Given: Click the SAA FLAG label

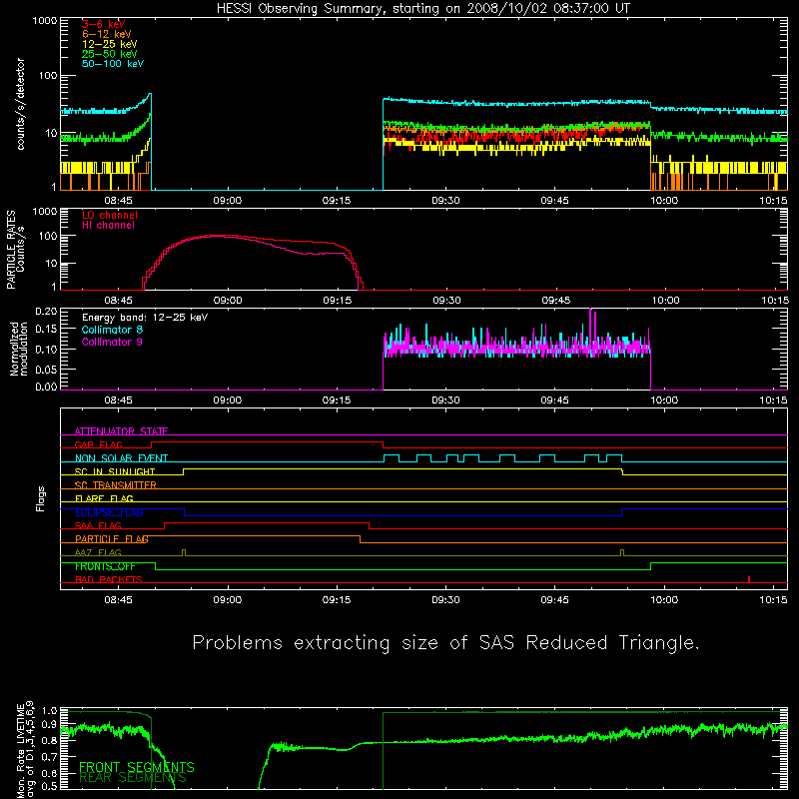Looking at the screenshot, I should tap(98, 525).
